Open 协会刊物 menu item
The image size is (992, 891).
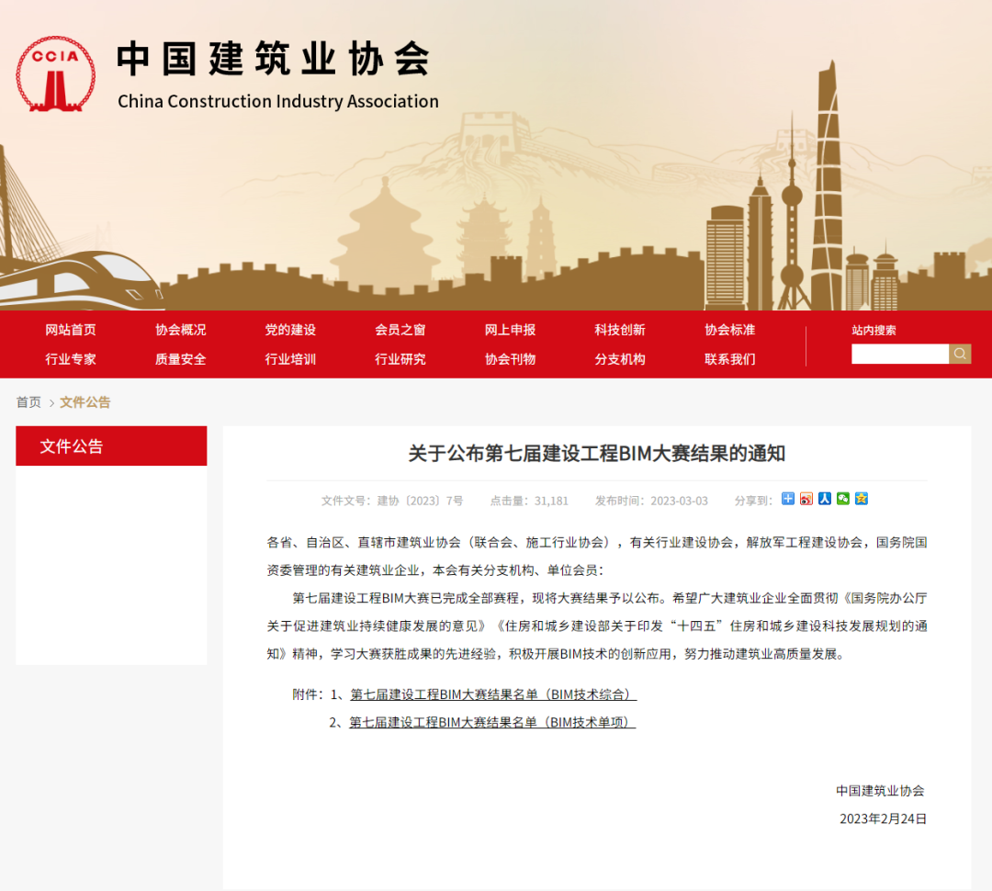point(510,359)
